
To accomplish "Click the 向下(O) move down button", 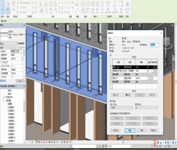I will click(x=152, y=95).
